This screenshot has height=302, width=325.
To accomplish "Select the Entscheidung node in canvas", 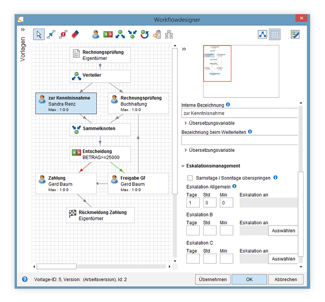I will click(x=100, y=154).
